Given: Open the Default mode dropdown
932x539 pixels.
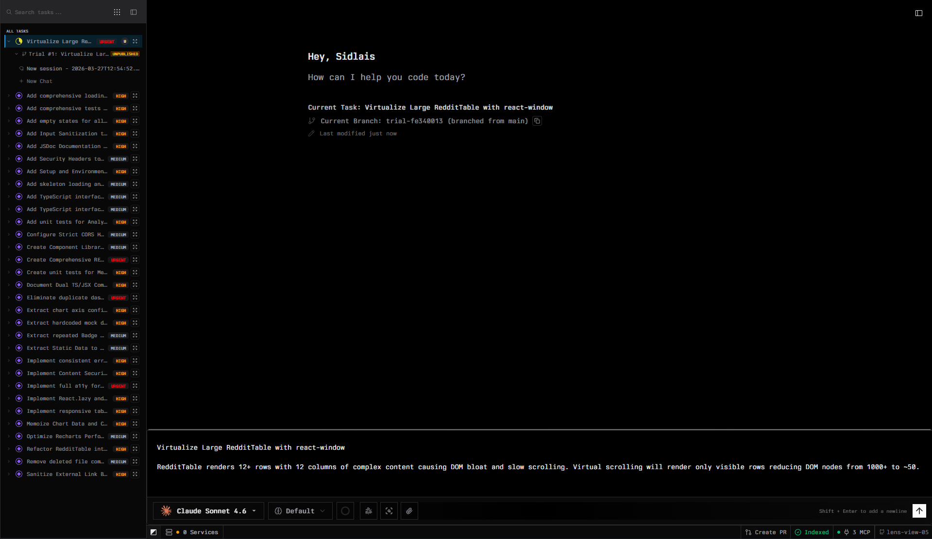Looking at the screenshot, I should (300, 511).
